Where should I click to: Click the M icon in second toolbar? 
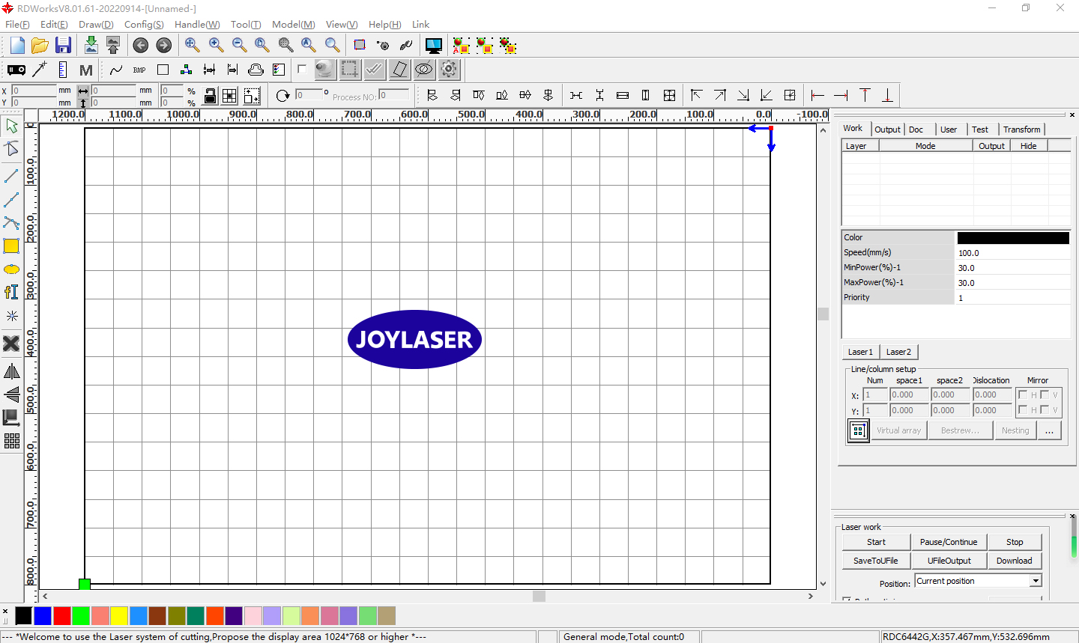click(86, 70)
